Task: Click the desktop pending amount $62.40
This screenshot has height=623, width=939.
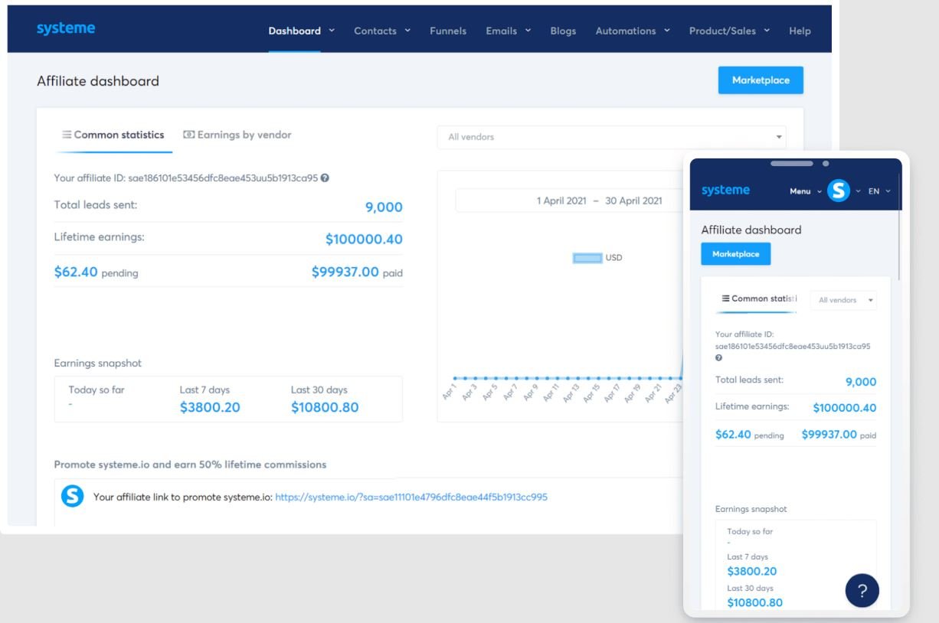Action: click(x=76, y=272)
